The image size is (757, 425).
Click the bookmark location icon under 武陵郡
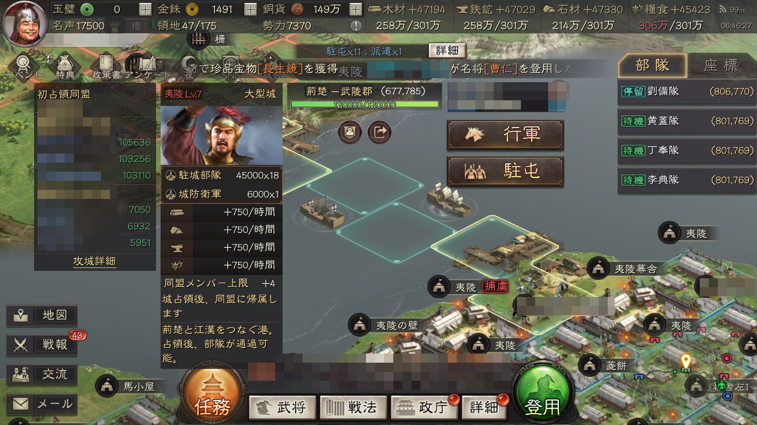tap(350, 133)
